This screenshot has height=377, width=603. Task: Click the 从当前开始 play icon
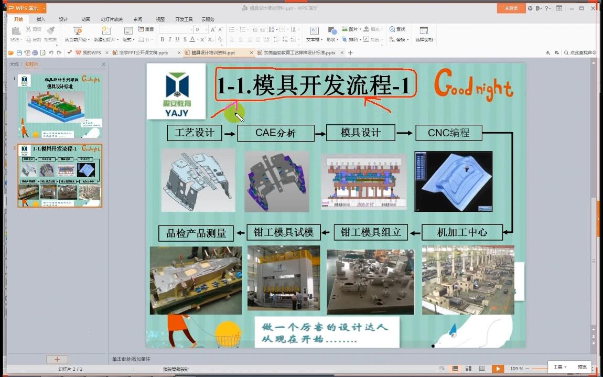click(x=77, y=30)
